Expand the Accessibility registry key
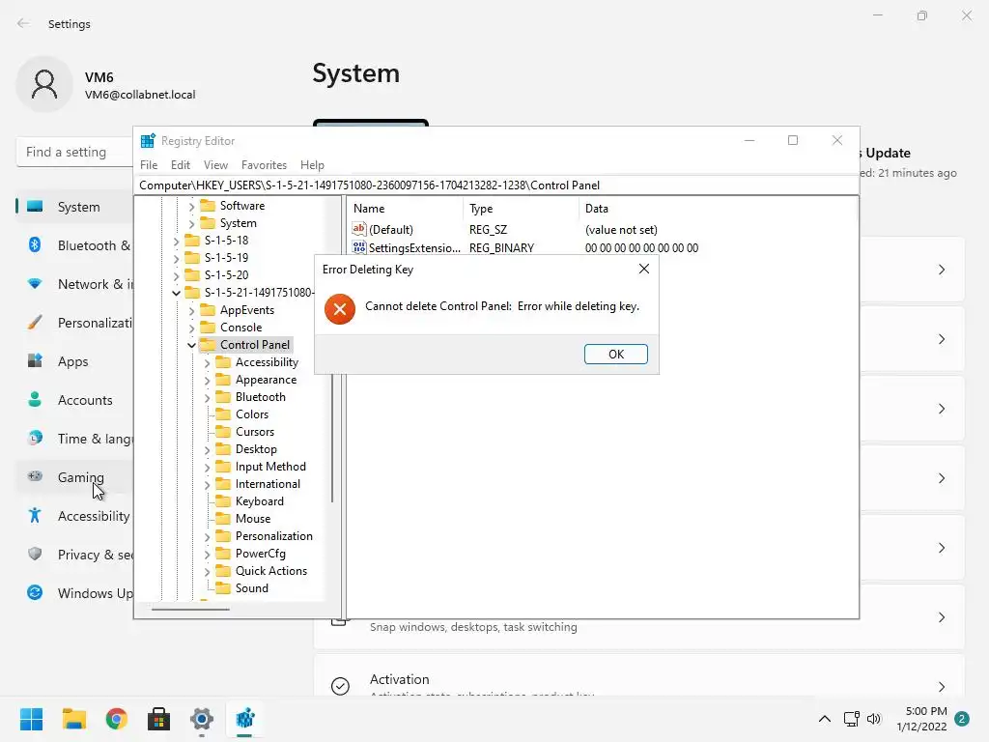This screenshot has height=742, width=989. [x=207, y=363]
